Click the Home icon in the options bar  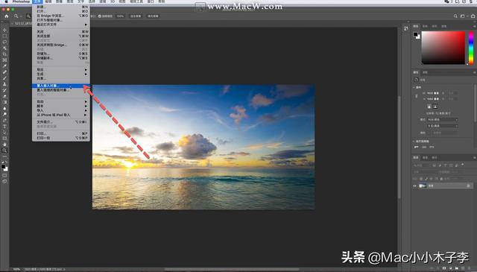coord(7,16)
